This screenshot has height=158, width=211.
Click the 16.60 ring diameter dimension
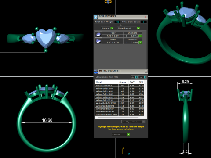47,120
